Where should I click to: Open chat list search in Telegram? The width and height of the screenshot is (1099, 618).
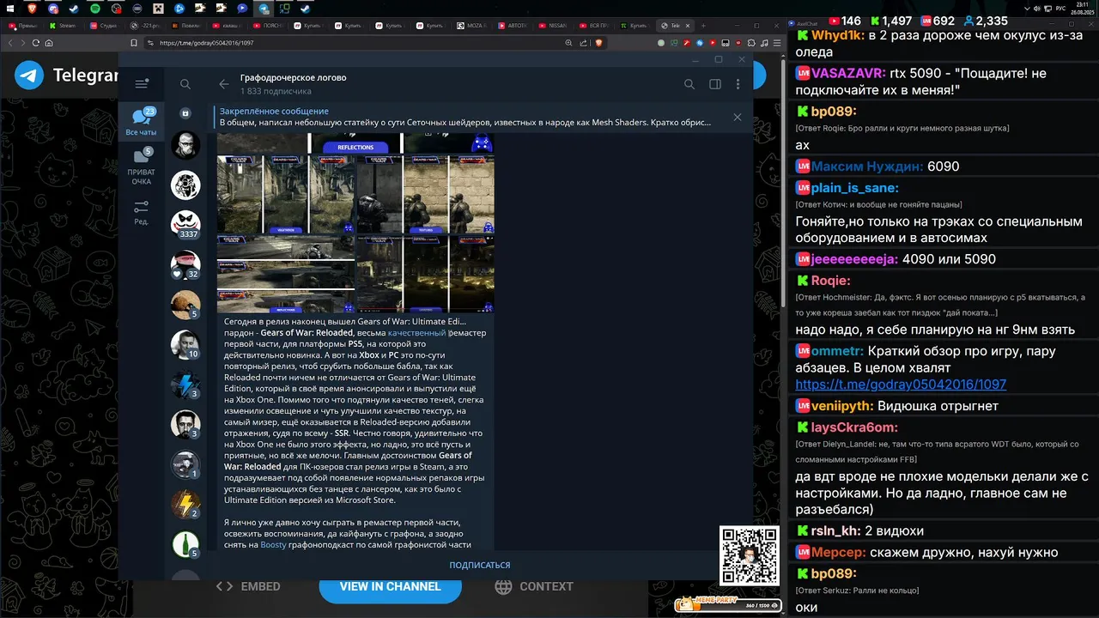click(185, 84)
